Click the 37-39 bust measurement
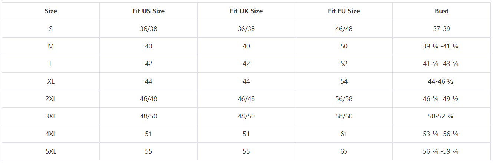Viewport: 493px width, 164px height. [x=442, y=29]
